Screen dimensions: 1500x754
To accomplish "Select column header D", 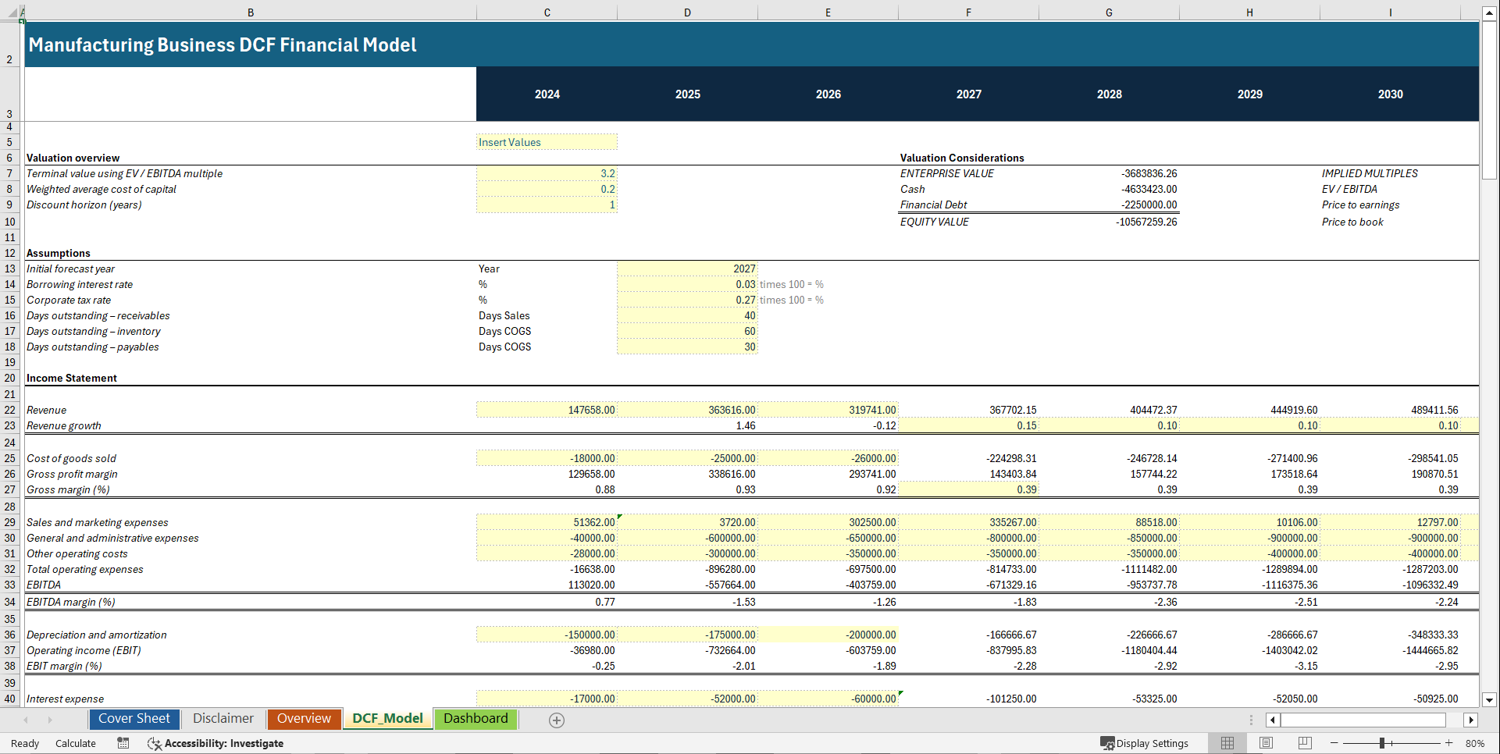I will click(x=687, y=12).
